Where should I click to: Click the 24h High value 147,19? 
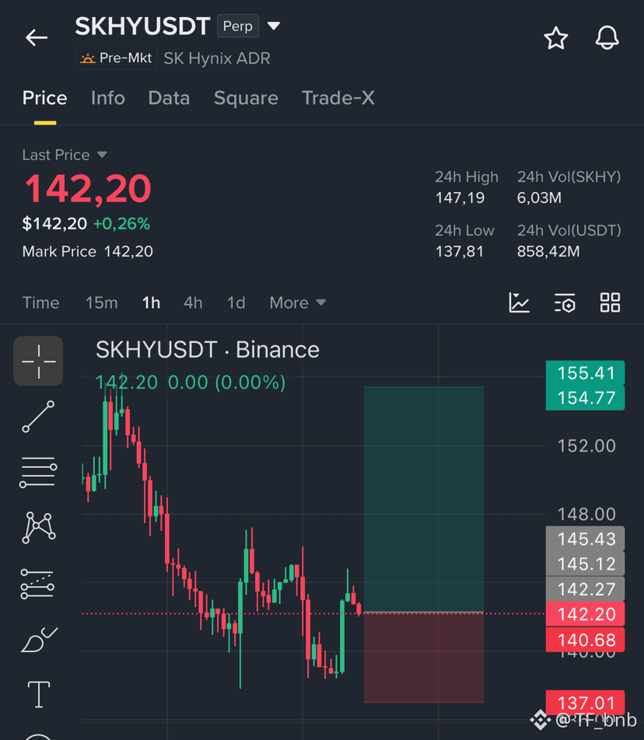pos(460,197)
